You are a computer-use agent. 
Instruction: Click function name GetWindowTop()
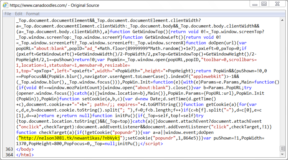pyautogui.click(x=150, y=32)
